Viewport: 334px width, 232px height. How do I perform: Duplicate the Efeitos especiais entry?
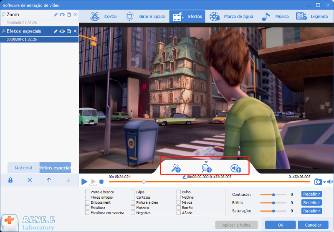69,31
